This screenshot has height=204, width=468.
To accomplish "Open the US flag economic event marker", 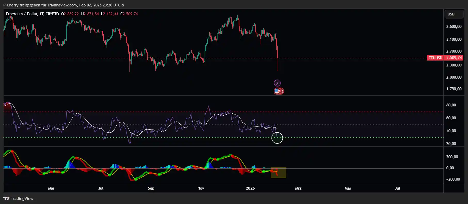I will [x=277, y=91].
